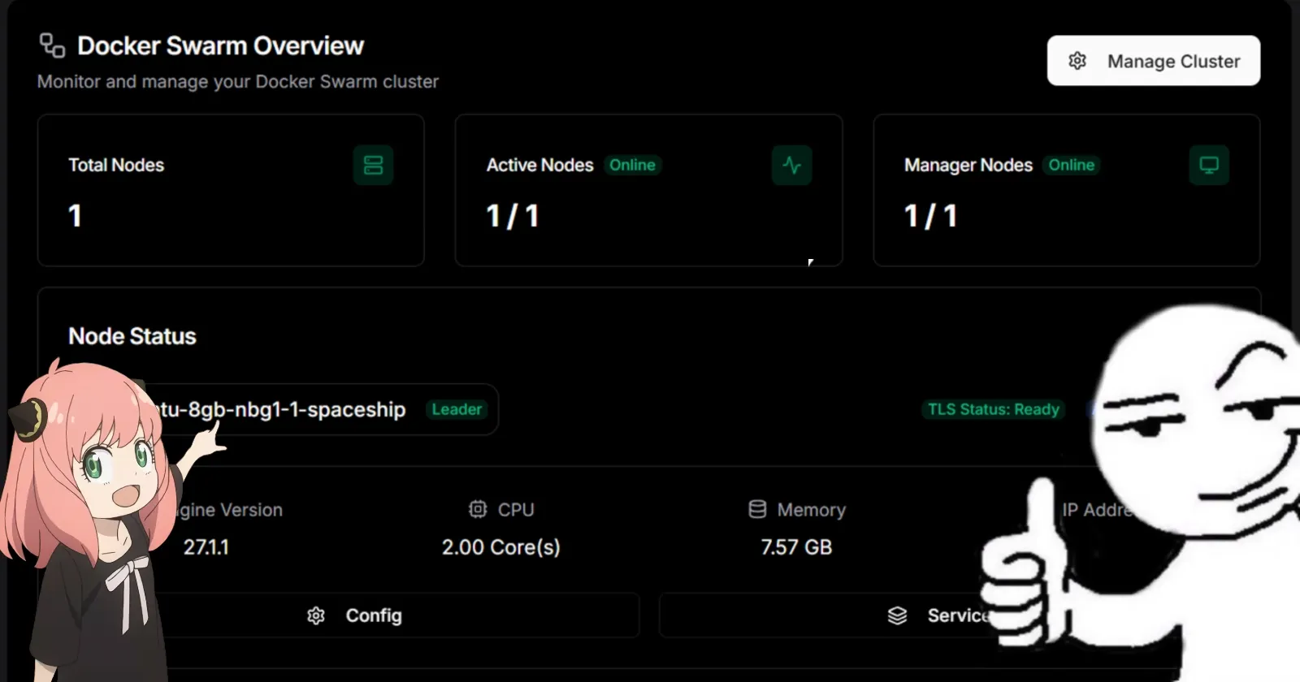This screenshot has width=1300, height=682.
Task: Click the subtitle about monitoring your Swarm cluster
Action: pyautogui.click(x=238, y=81)
